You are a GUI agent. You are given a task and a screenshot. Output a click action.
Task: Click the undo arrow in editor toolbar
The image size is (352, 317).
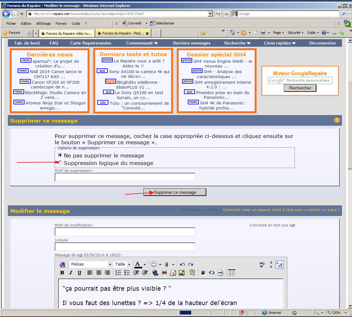click(x=182, y=264)
